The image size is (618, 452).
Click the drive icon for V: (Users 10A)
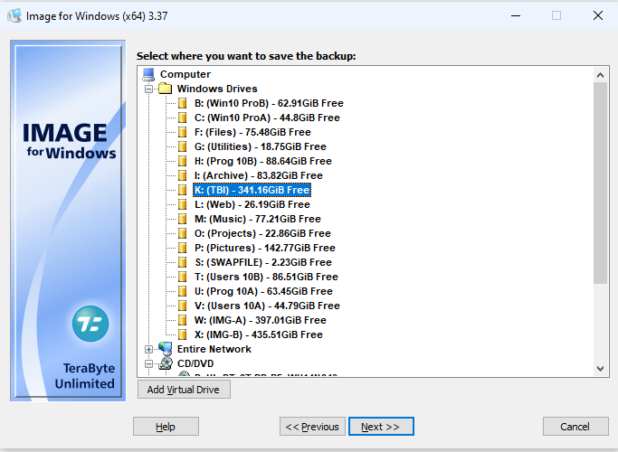point(182,306)
